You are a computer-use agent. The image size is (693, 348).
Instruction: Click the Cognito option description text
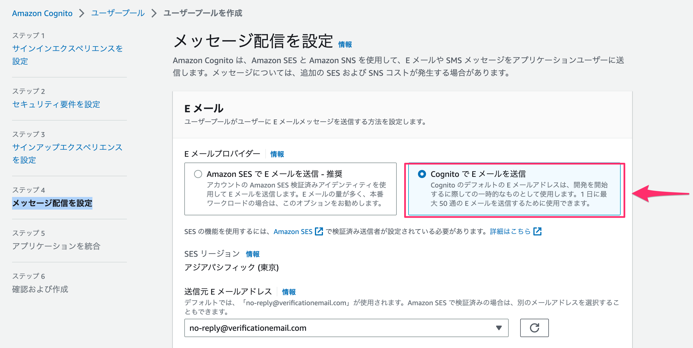click(519, 194)
